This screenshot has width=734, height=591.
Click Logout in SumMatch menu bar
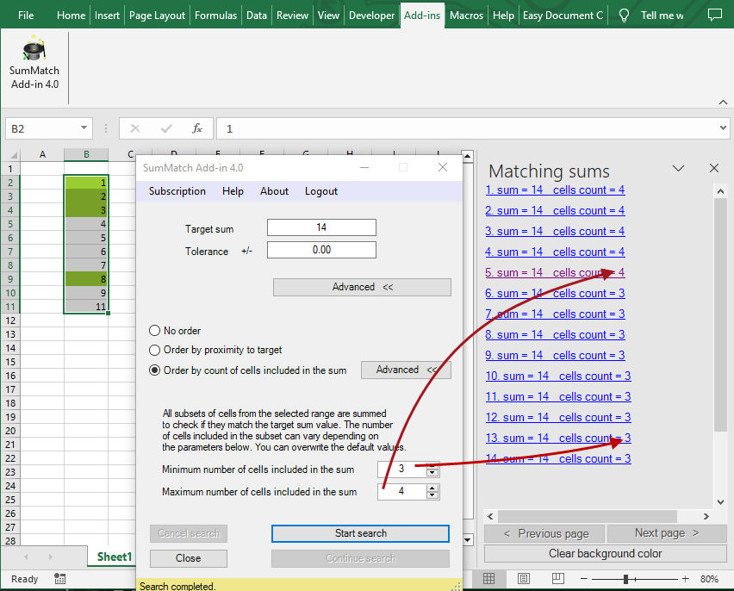pyautogui.click(x=321, y=191)
